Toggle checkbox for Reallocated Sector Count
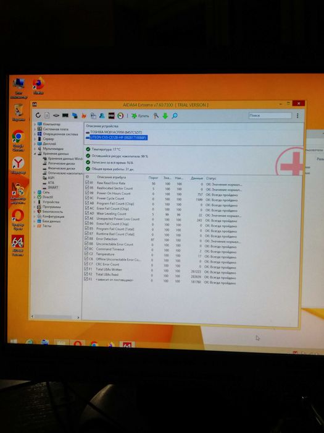 (87, 188)
